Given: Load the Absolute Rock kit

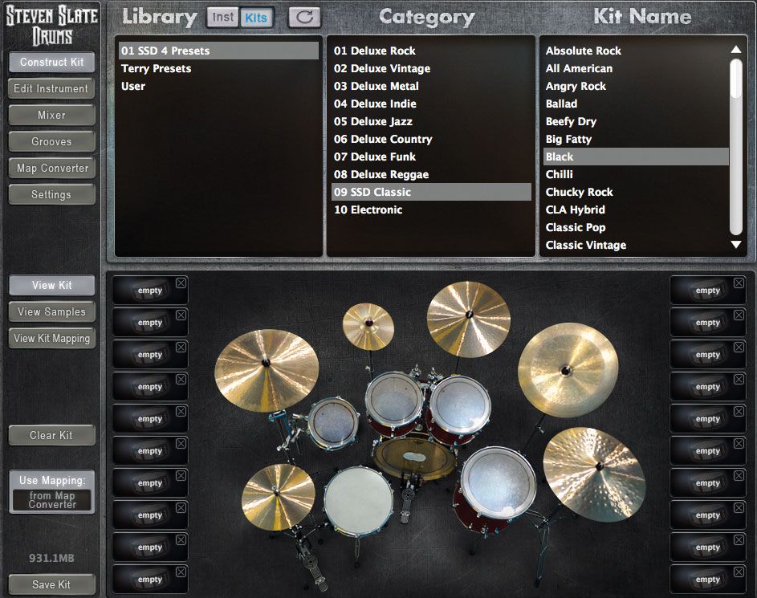Looking at the screenshot, I should coord(636,51).
